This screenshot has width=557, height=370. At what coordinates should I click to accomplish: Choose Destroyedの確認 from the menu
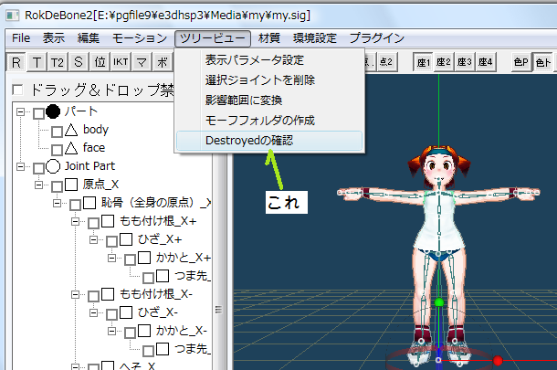tap(236, 141)
